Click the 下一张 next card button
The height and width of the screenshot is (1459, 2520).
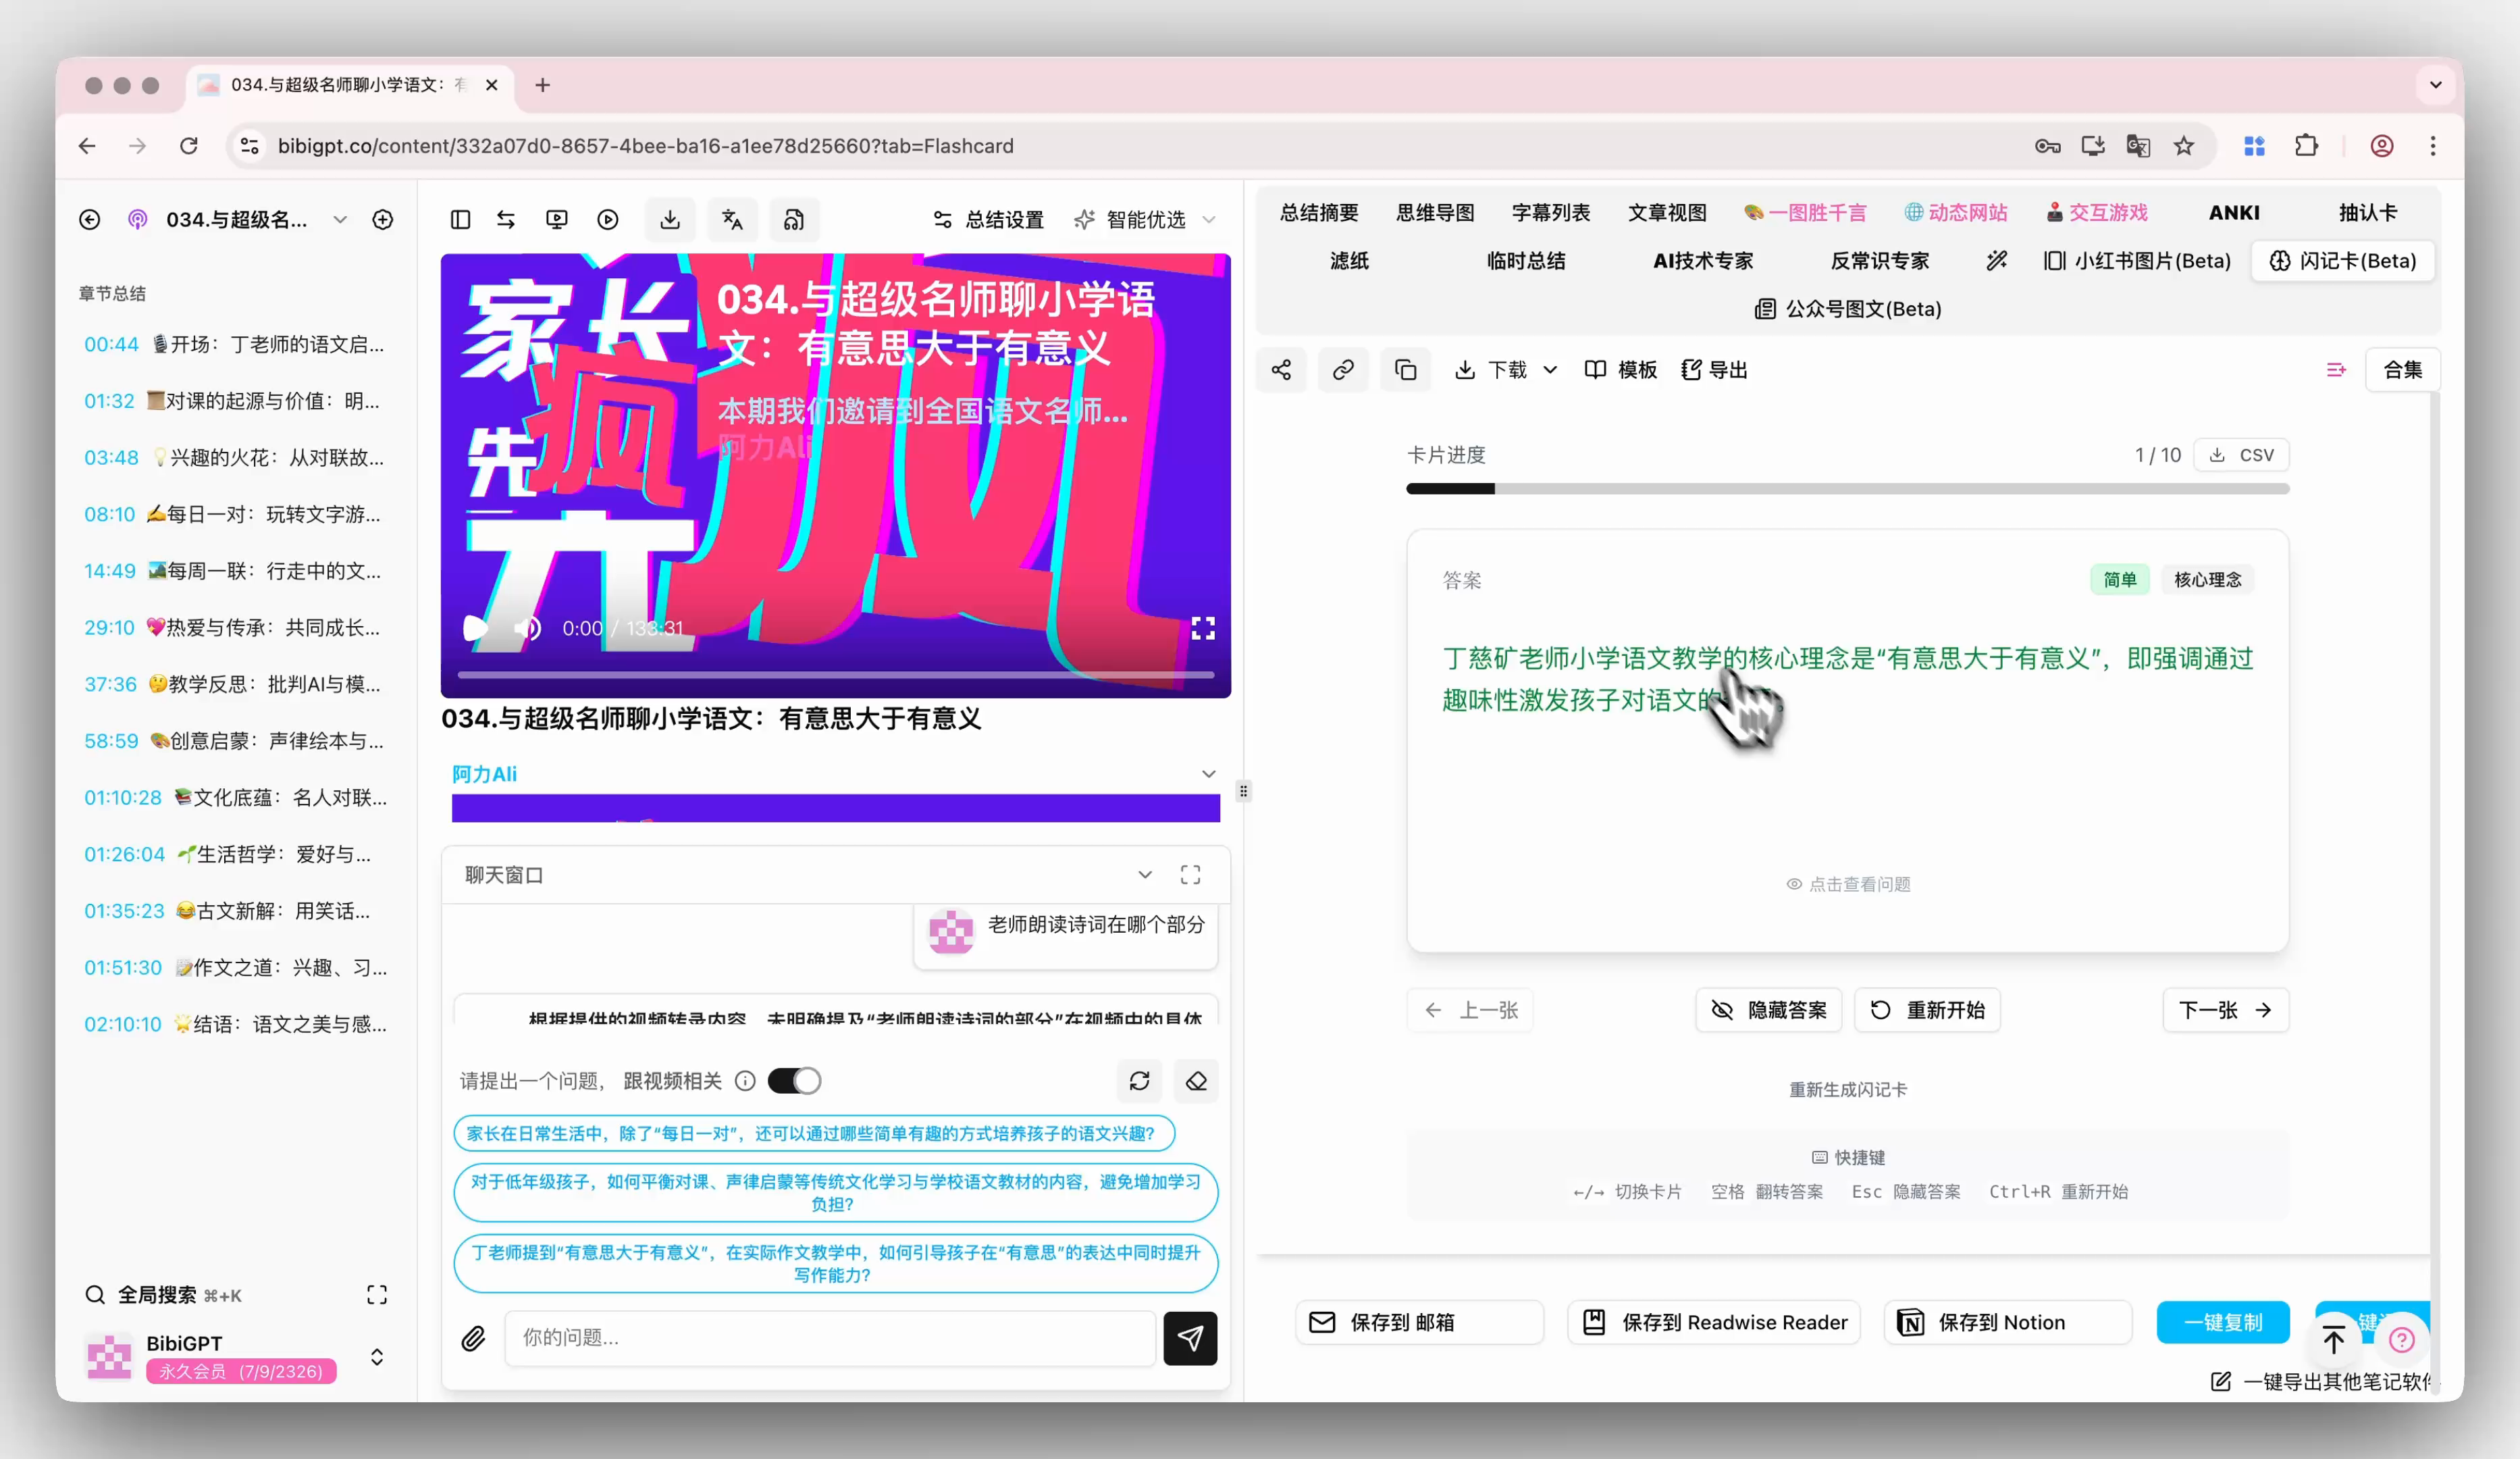[2225, 1010]
